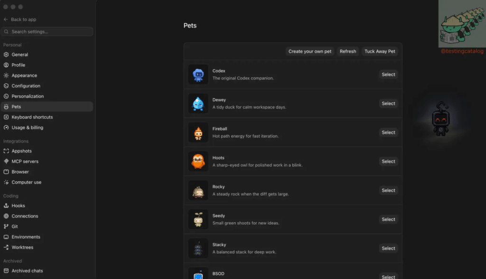Click the Archived chats box icon

[x=6, y=270]
